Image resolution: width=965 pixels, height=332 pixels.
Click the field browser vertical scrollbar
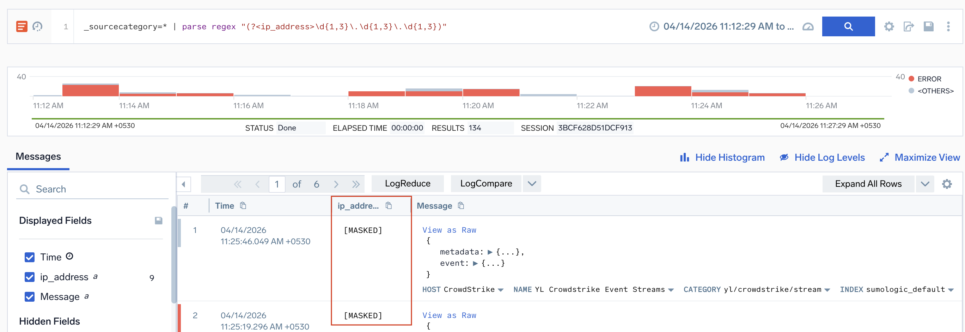click(173, 254)
